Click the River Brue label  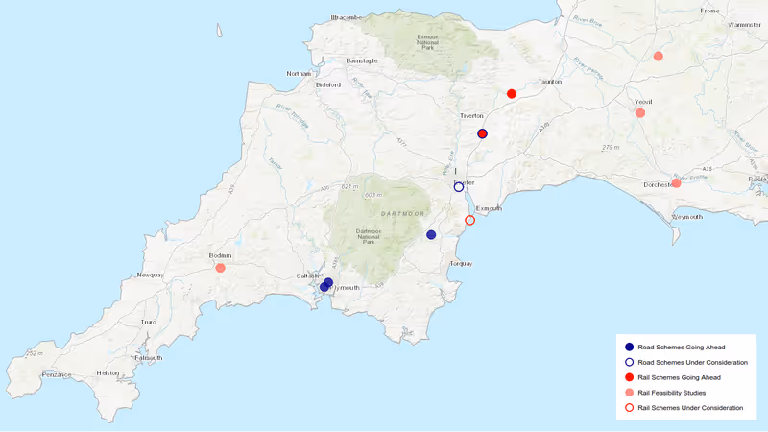pos(588,22)
